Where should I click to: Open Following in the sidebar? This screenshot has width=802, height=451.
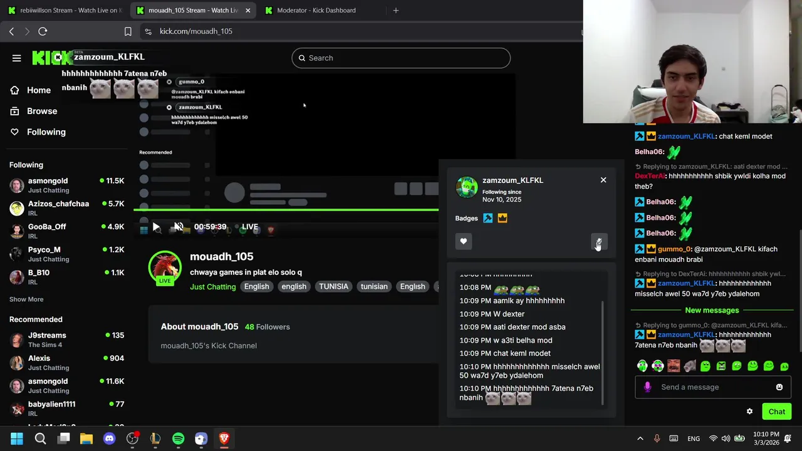(38, 132)
